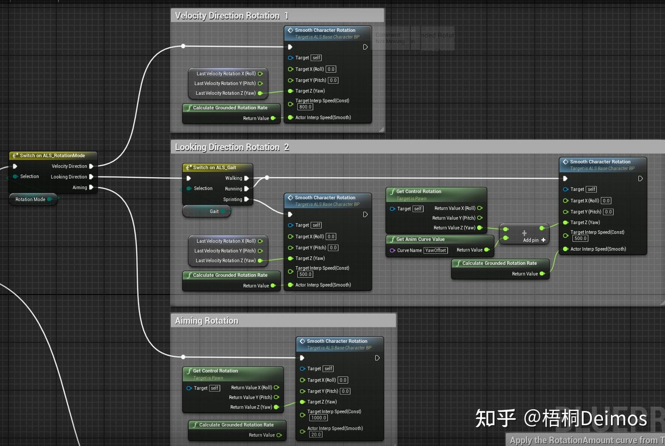The image size is (665, 446).
Task: Click the switch icon on Switch on ALS_Gait node
Action: [187, 167]
